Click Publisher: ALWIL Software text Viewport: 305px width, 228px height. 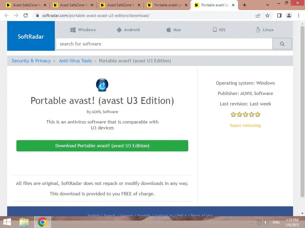245,94
